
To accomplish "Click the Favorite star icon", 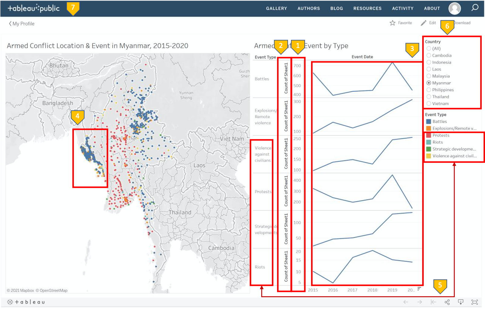I will (x=392, y=23).
